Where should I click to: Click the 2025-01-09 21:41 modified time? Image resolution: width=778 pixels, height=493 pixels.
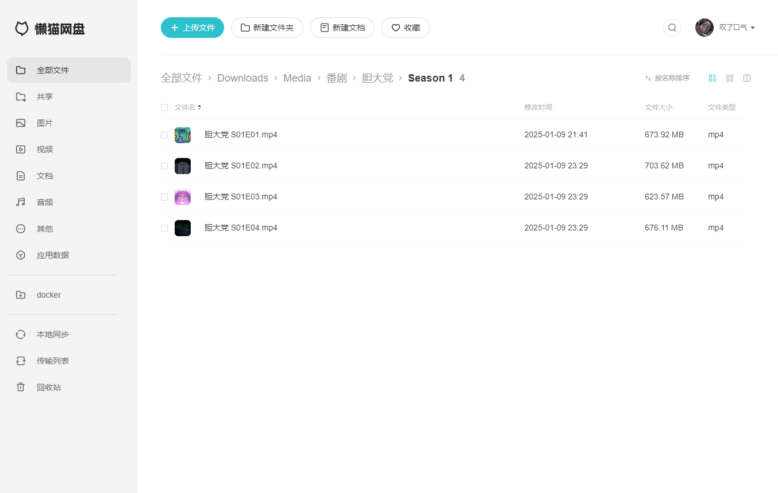[x=556, y=135]
